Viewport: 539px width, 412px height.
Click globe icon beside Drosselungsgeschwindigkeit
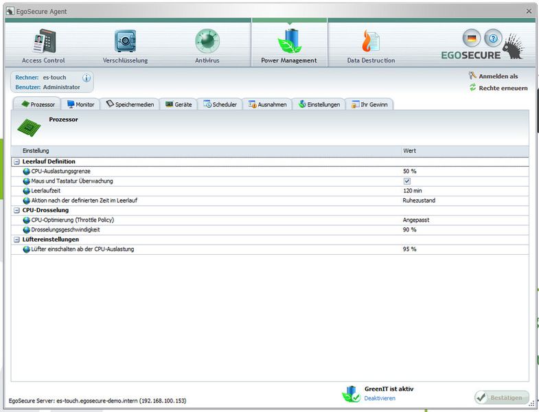click(27, 230)
